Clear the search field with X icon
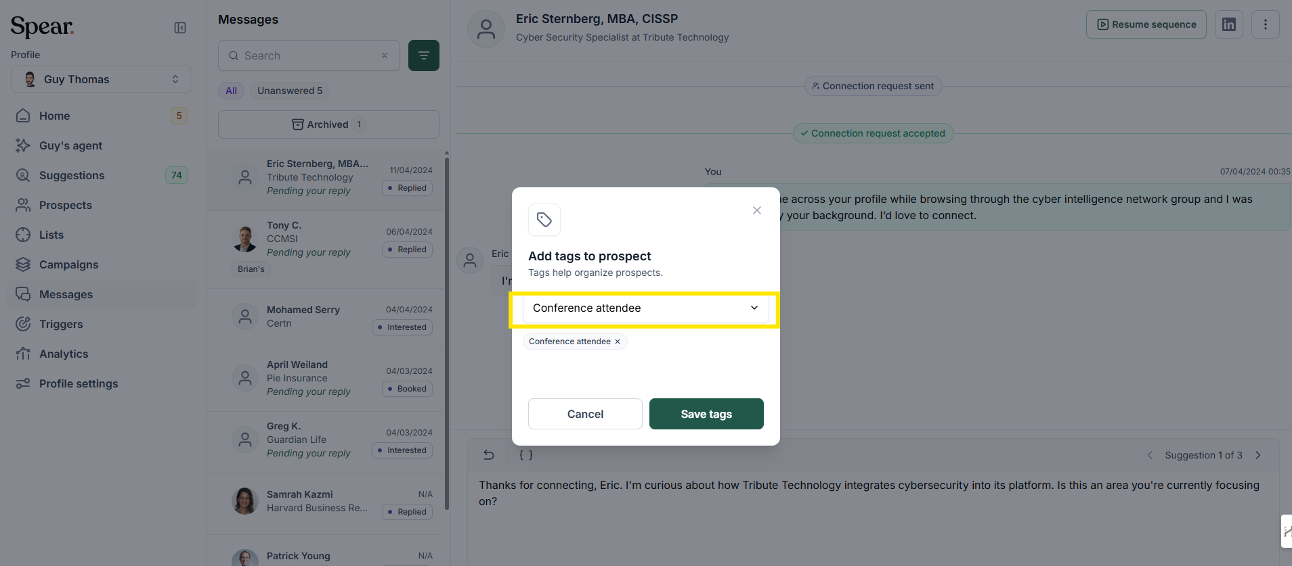This screenshot has width=1292, height=566. (x=385, y=55)
